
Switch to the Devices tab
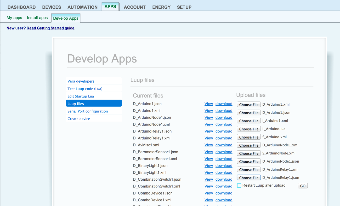tap(52, 7)
